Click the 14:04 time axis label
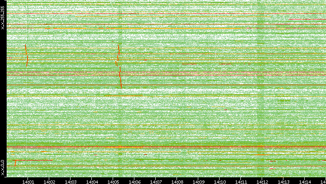 click(x=91, y=182)
